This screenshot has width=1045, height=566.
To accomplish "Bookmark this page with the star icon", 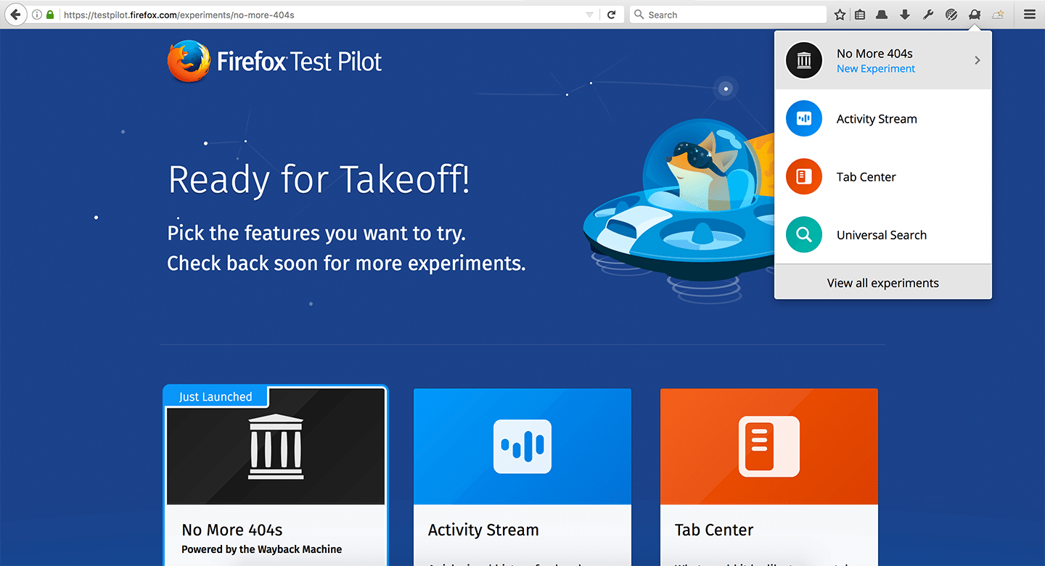I will pos(840,15).
